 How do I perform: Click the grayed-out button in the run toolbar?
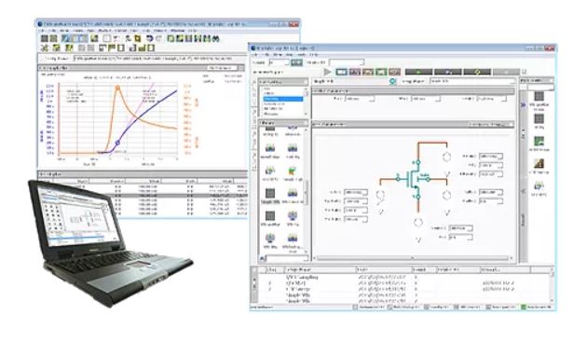[506, 72]
